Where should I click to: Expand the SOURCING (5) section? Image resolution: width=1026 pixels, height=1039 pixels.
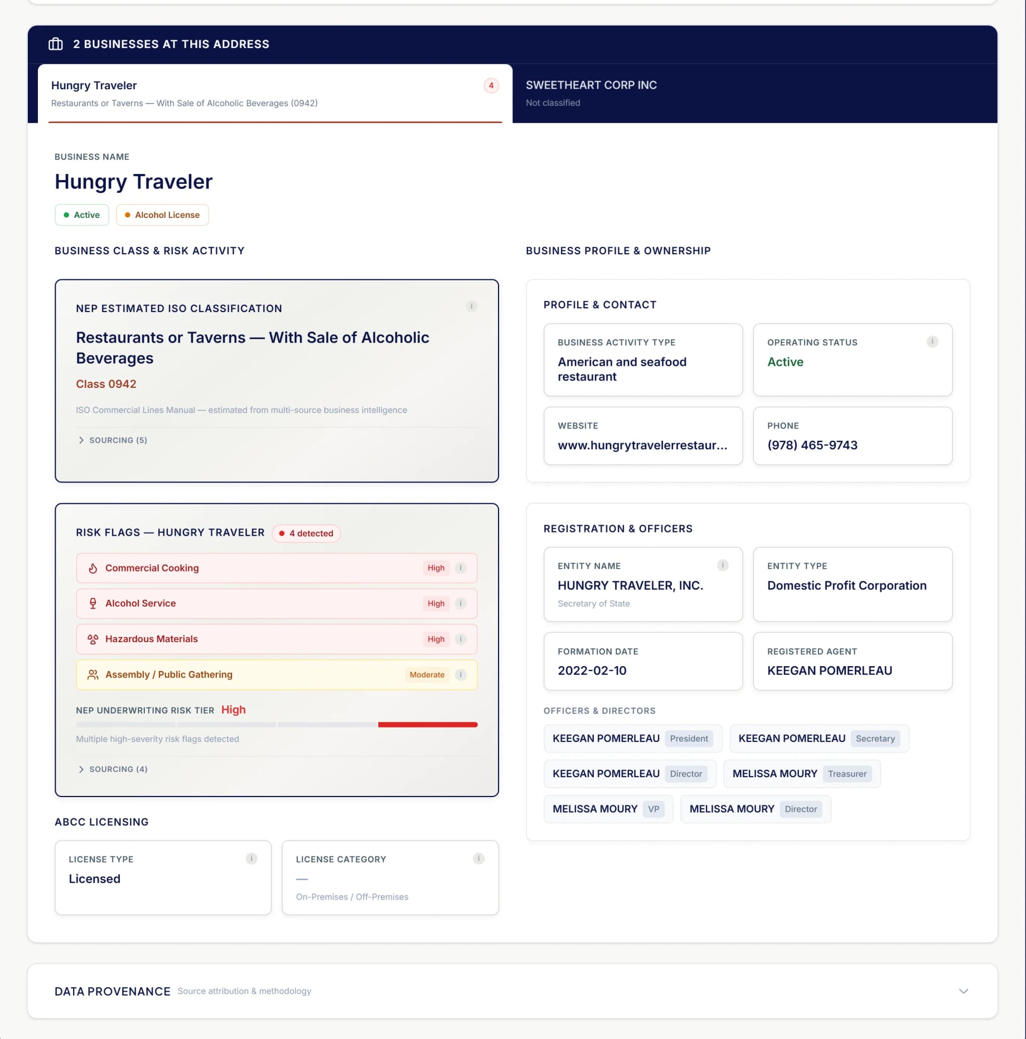[112, 440]
